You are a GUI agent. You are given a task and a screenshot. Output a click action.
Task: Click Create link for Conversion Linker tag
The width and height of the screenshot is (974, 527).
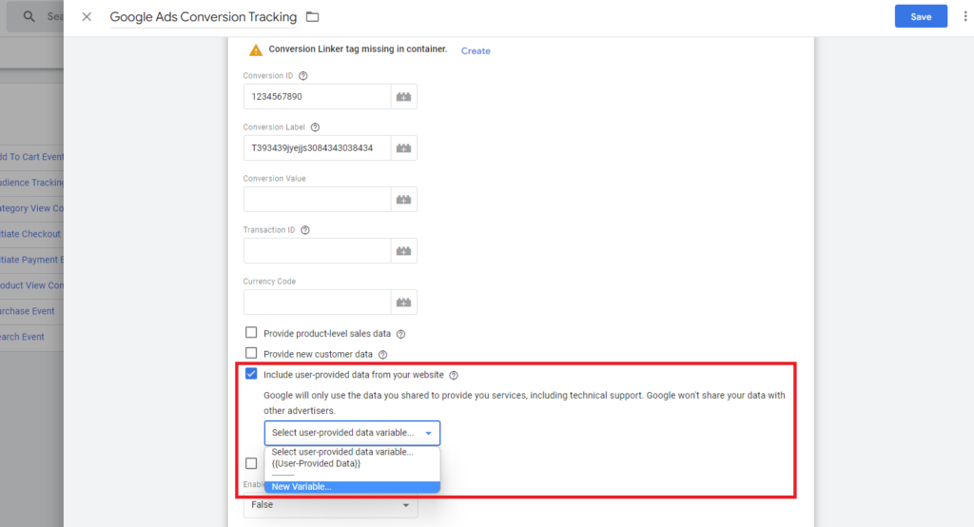click(x=476, y=50)
